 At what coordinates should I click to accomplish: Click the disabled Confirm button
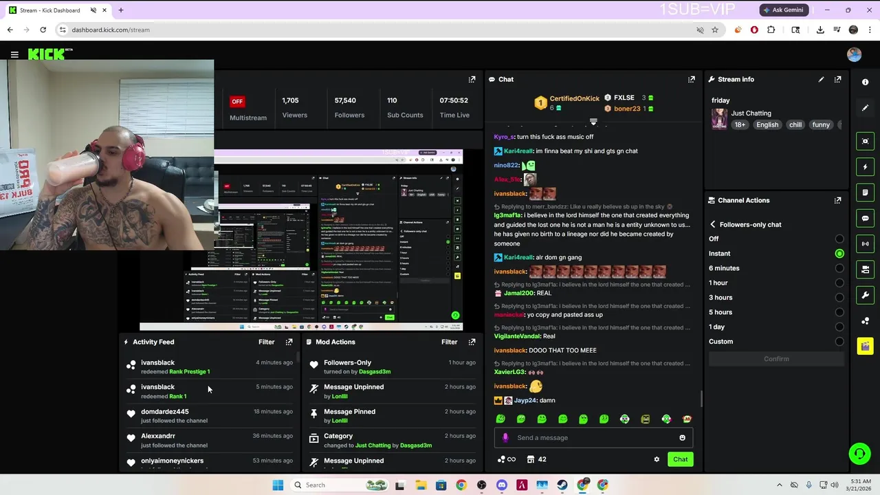point(776,359)
